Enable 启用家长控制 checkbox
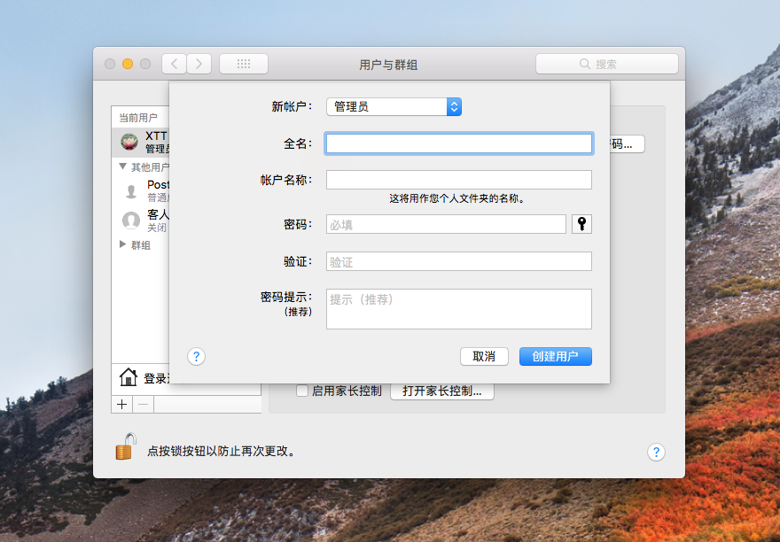This screenshot has height=542, width=780. [x=302, y=391]
